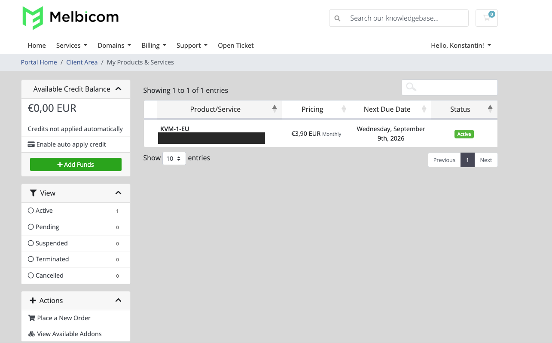Click the knowledgebase search field

399,18
